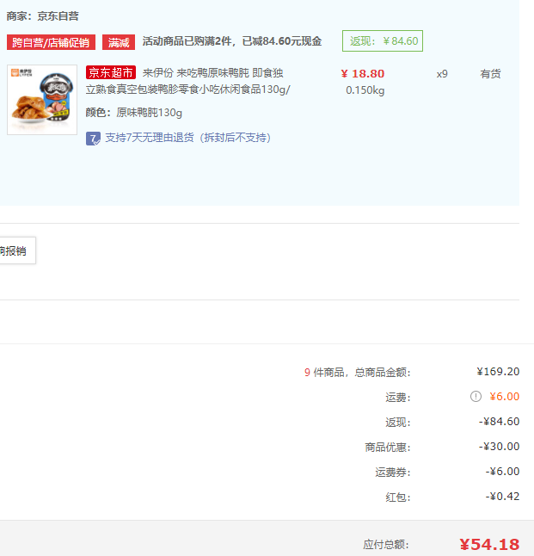Open product title link 来伊份 来吃鸭原味鸭肫
Viewport: 534px width, 556px height.
point(187,81)
